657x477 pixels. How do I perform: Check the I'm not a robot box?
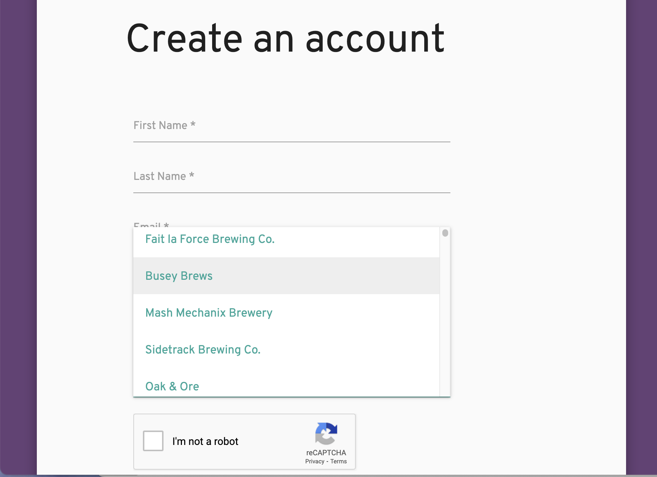coord(153,441)
